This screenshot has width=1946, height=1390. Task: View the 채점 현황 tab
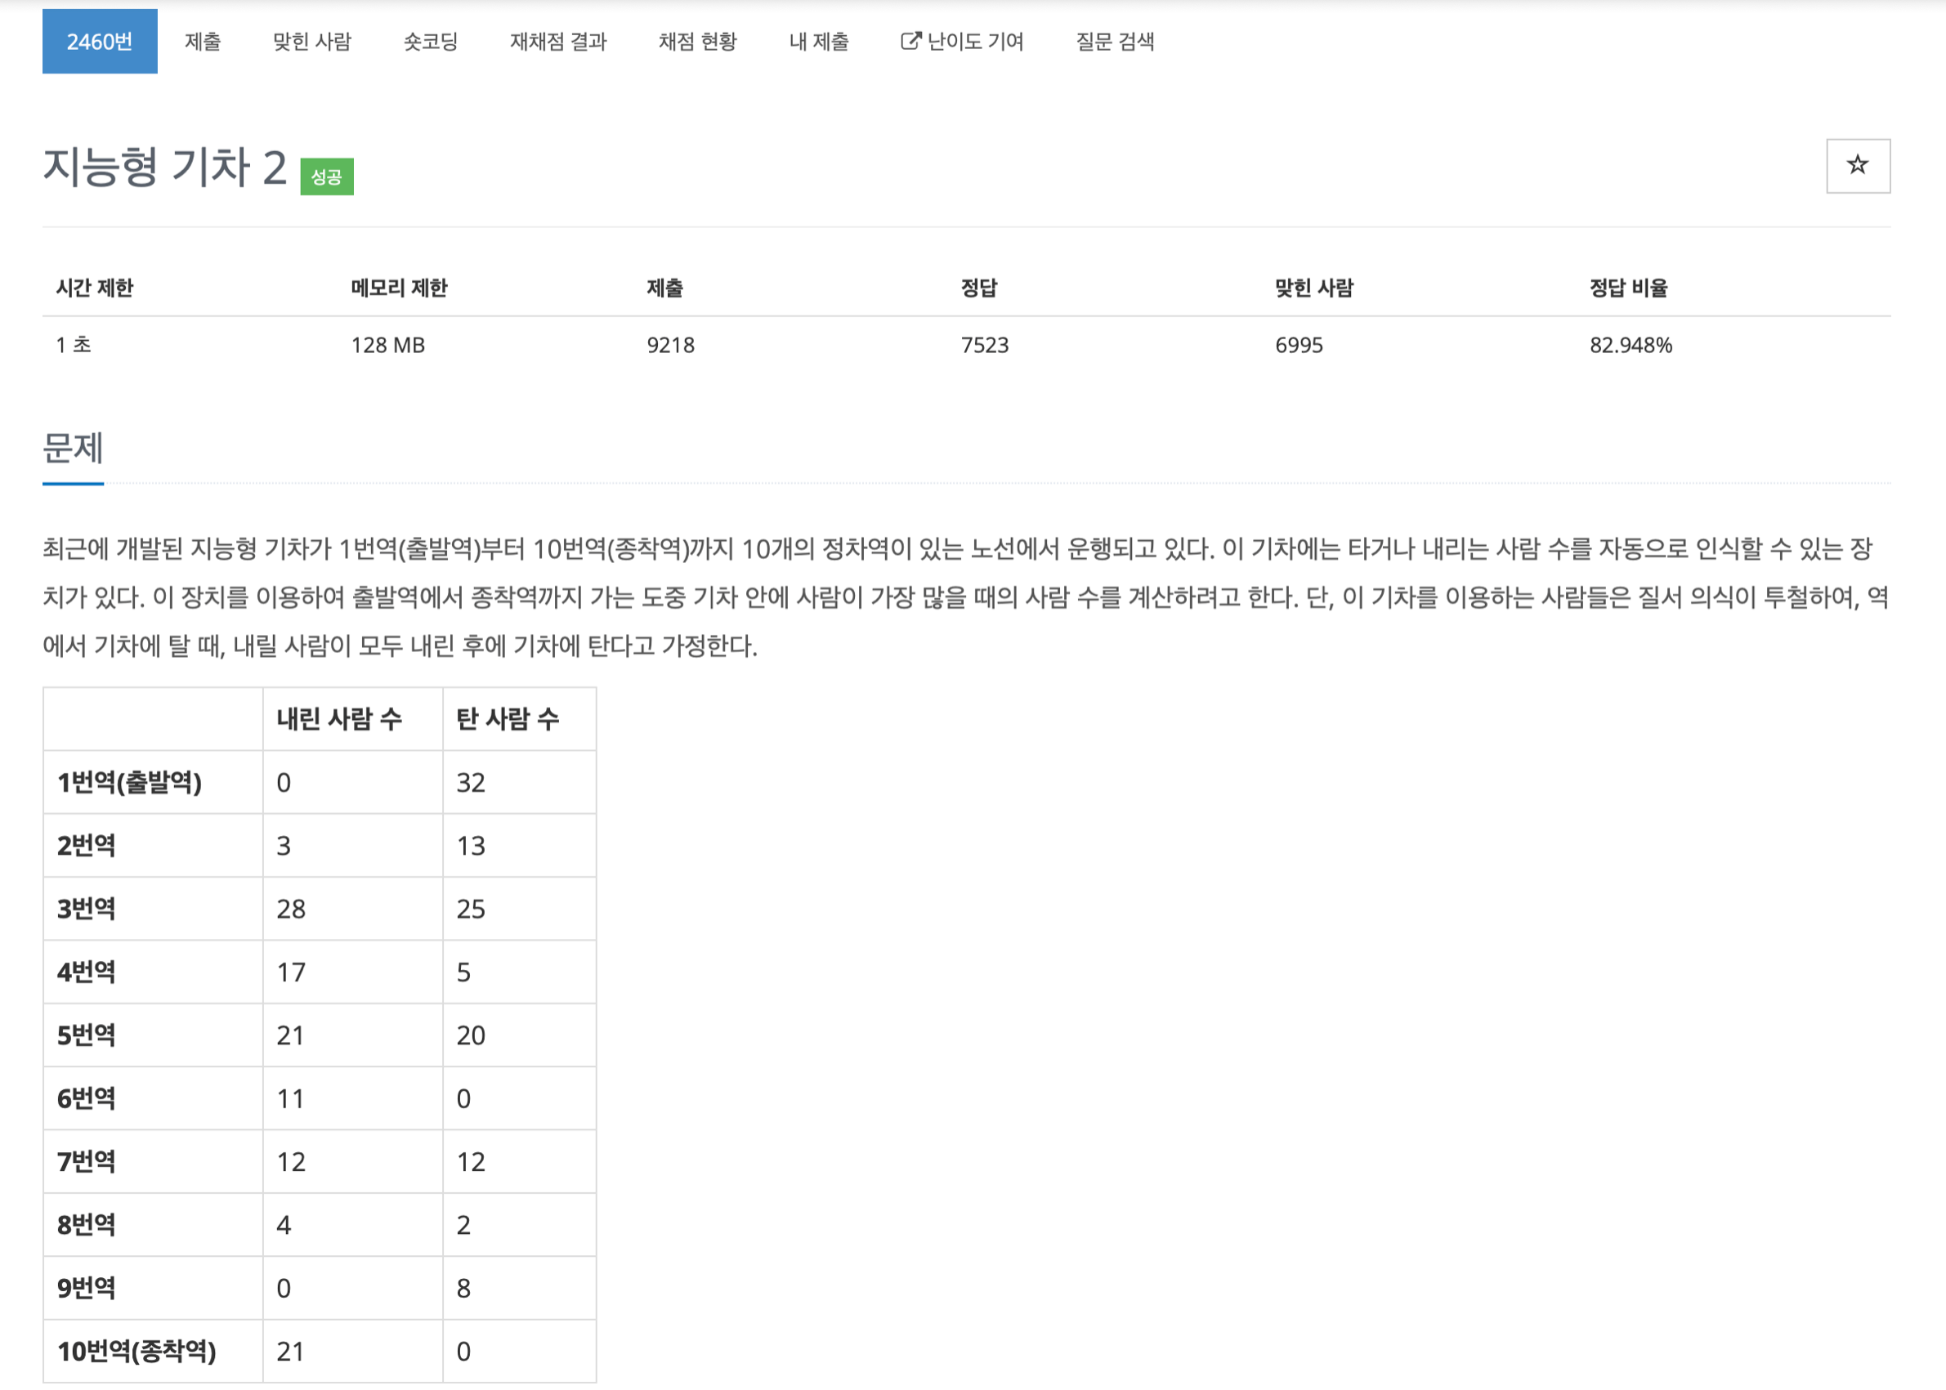(697, 41)
